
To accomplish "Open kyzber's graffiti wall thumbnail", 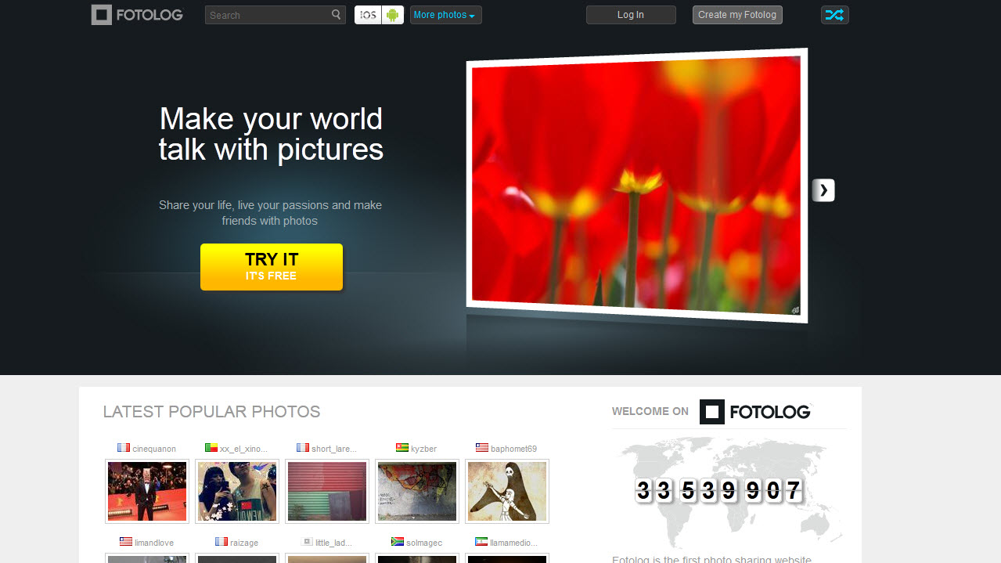I will (416, 491).
